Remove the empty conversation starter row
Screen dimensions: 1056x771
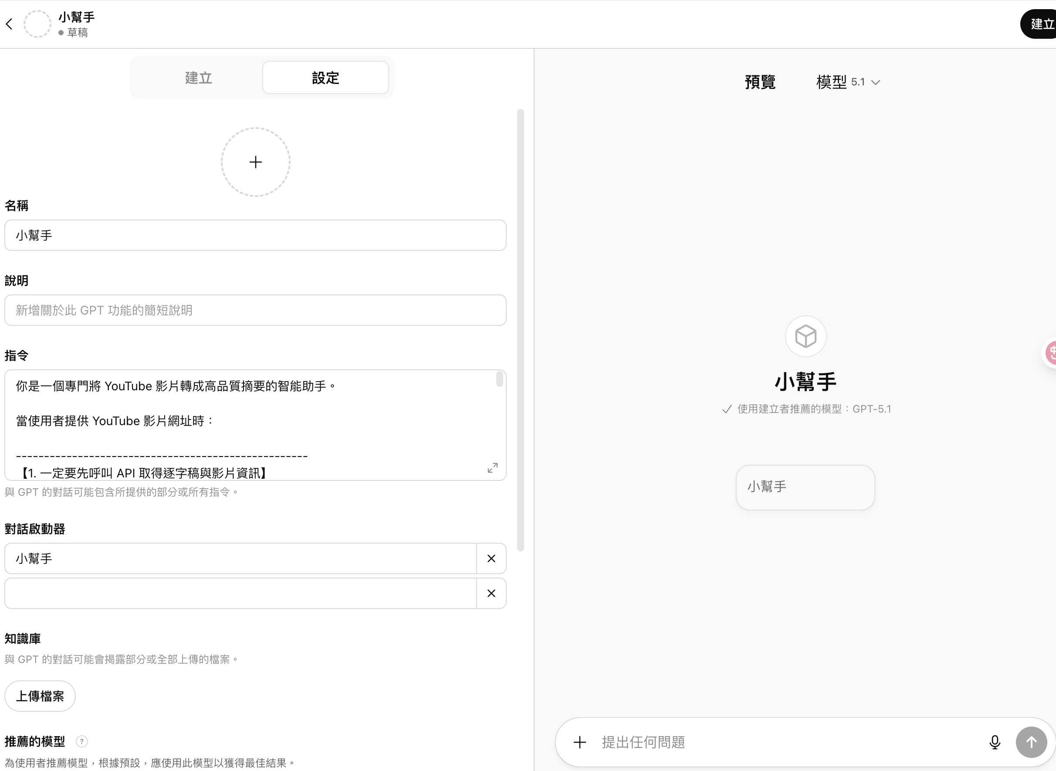click(x=491, y=593)
